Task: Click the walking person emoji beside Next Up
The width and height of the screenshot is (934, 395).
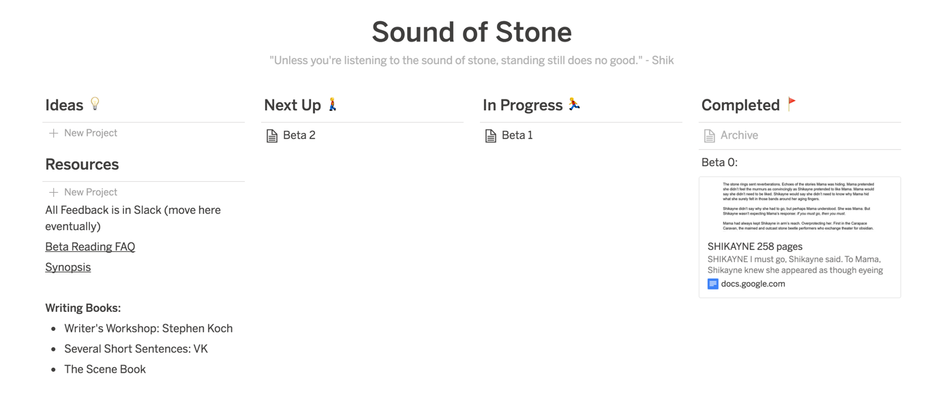Action: point(333,104)
